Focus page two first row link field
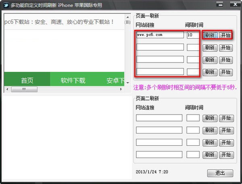The image size is (242, 184). coord(159,118)
